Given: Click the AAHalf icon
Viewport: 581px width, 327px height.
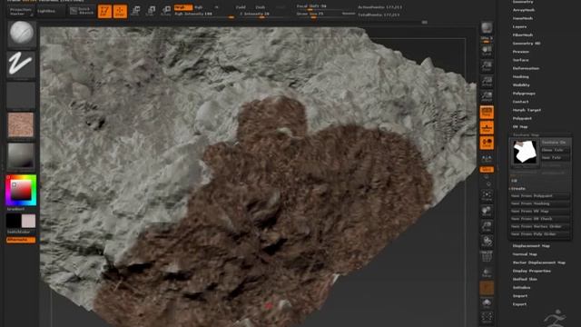Looking at the screenshot, I should coord(487,96).
